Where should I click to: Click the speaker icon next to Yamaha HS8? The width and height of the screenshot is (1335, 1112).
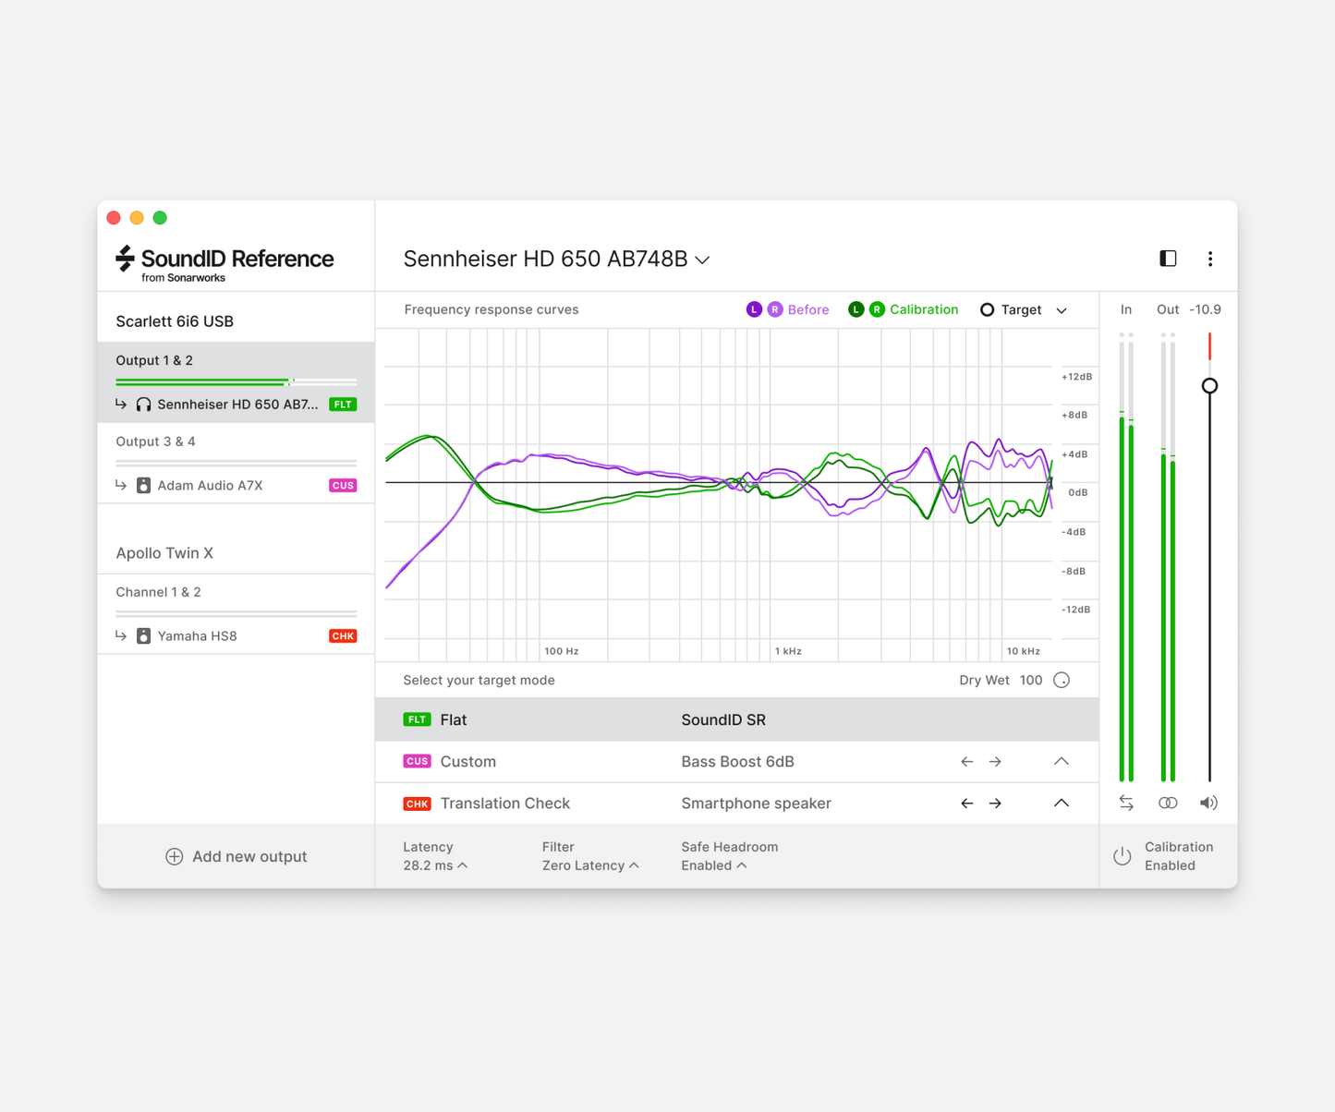(x=143, y=635)
